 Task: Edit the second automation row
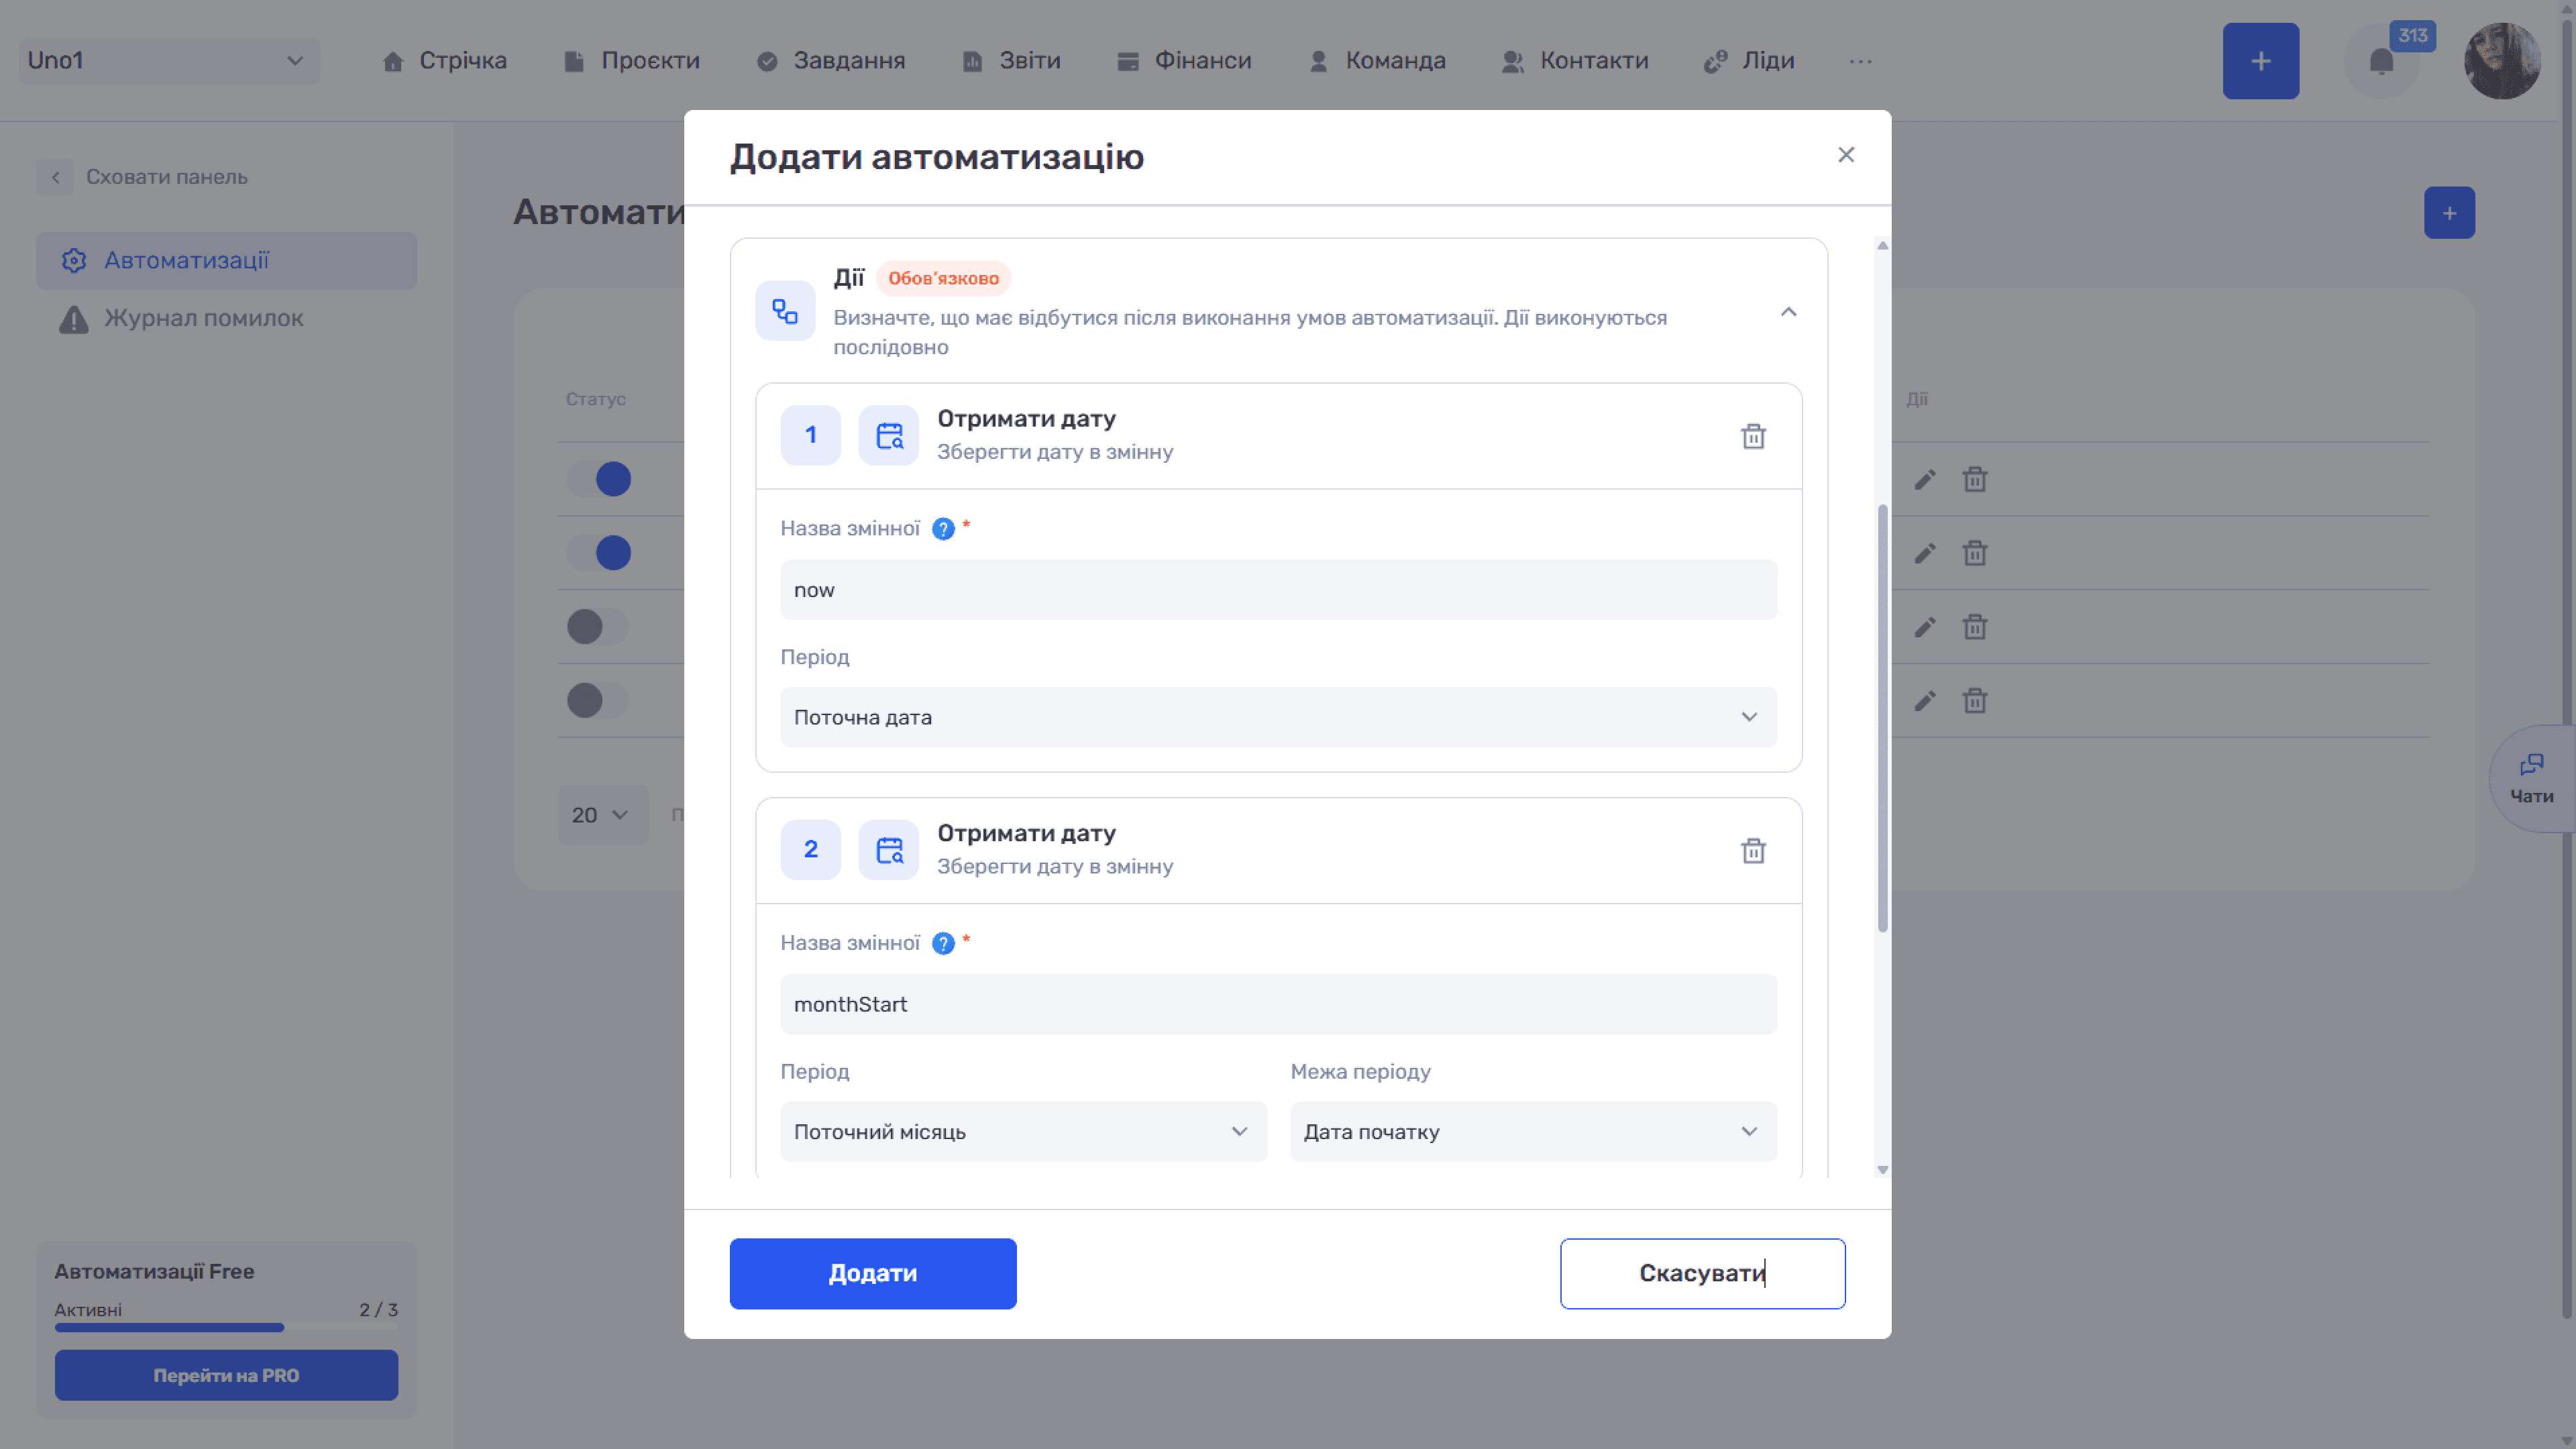pyautogui.click(x=1925, y=553)
